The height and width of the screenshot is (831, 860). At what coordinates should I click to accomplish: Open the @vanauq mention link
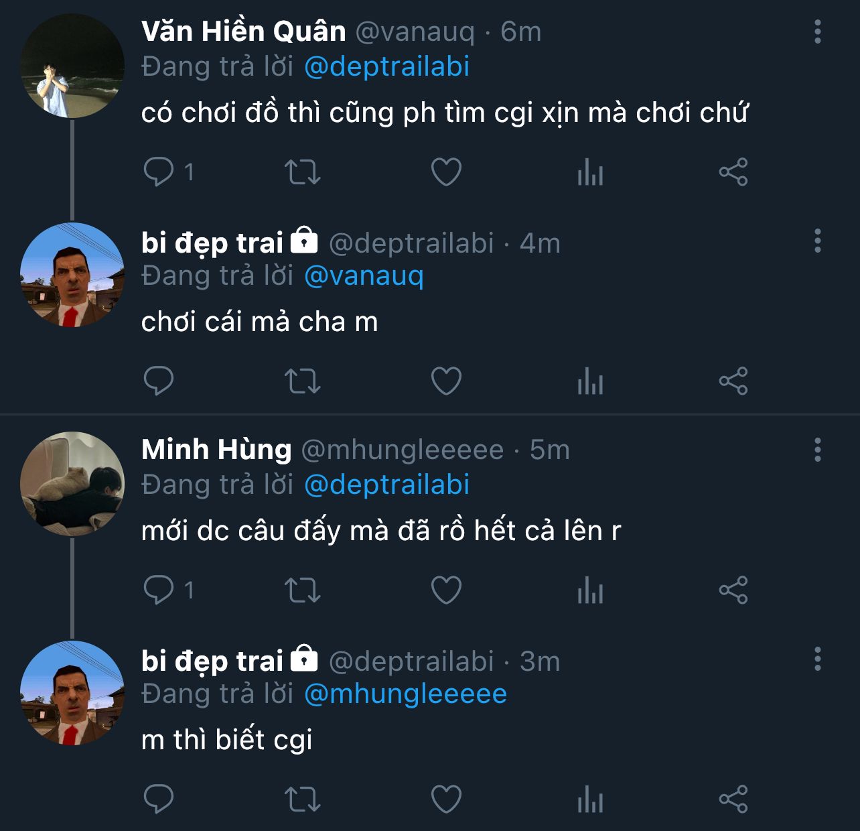(x=364, y=275)
